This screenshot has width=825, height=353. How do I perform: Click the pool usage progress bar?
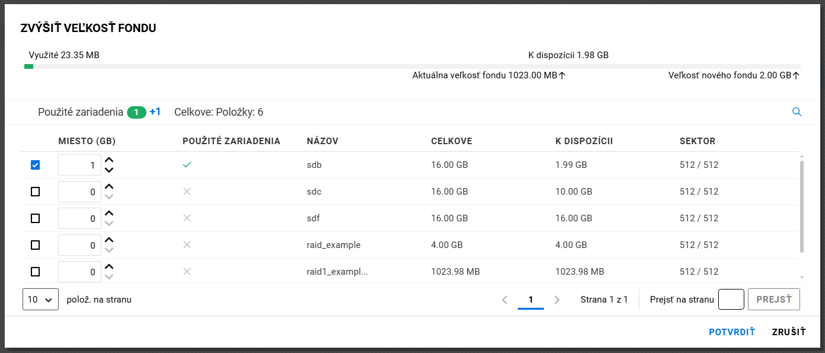(412, 66)
